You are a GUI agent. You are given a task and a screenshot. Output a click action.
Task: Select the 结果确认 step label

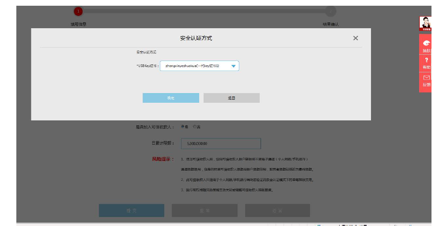(x=330, y=24)
